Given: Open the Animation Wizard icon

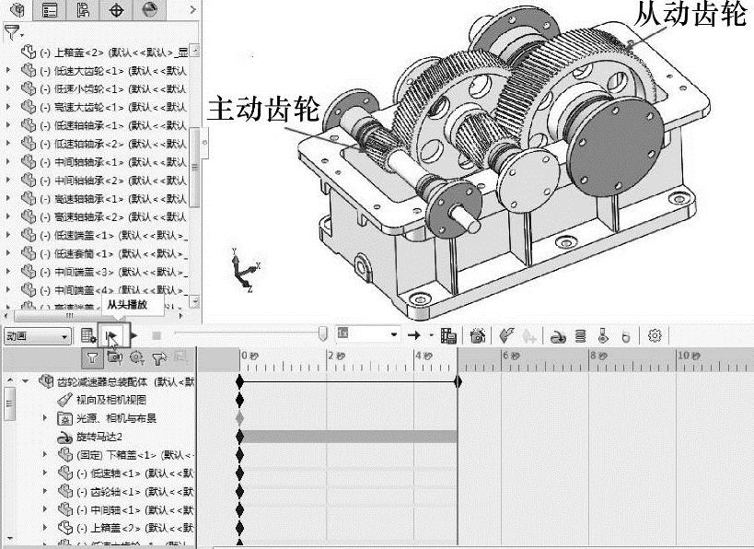Looking at the screenshot, I should tap(478, 335).
